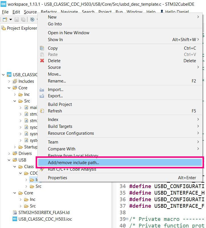The height and width of the screenshot is (228, 206).
Task: Open the File menu
Action: tap(5, 12)
